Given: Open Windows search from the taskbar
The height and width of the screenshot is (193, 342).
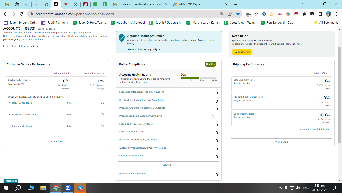Looking at the screenshot, I should [x=18, y=188].
